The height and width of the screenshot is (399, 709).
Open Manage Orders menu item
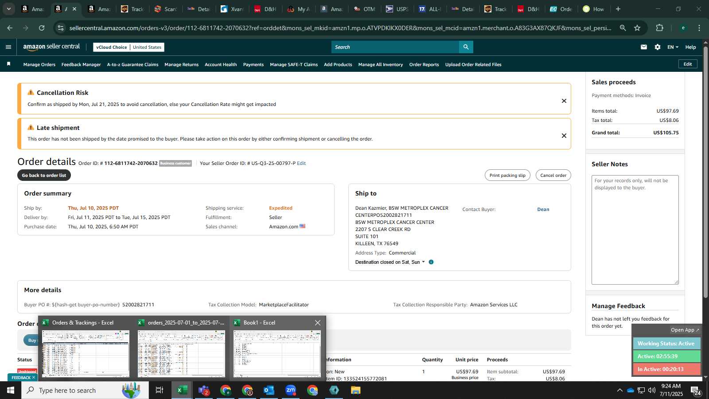click(x=39, y=64)
